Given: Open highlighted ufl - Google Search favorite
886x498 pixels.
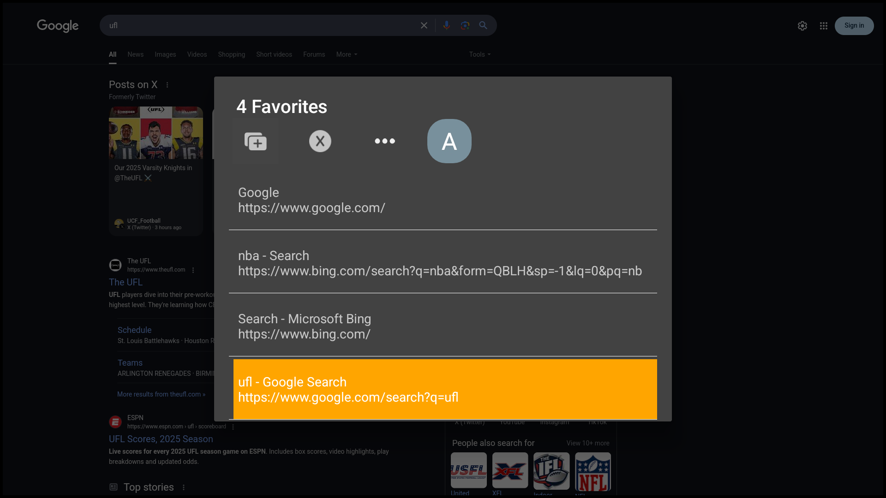Looking at the screenshot, I should (x=445, y=389).
